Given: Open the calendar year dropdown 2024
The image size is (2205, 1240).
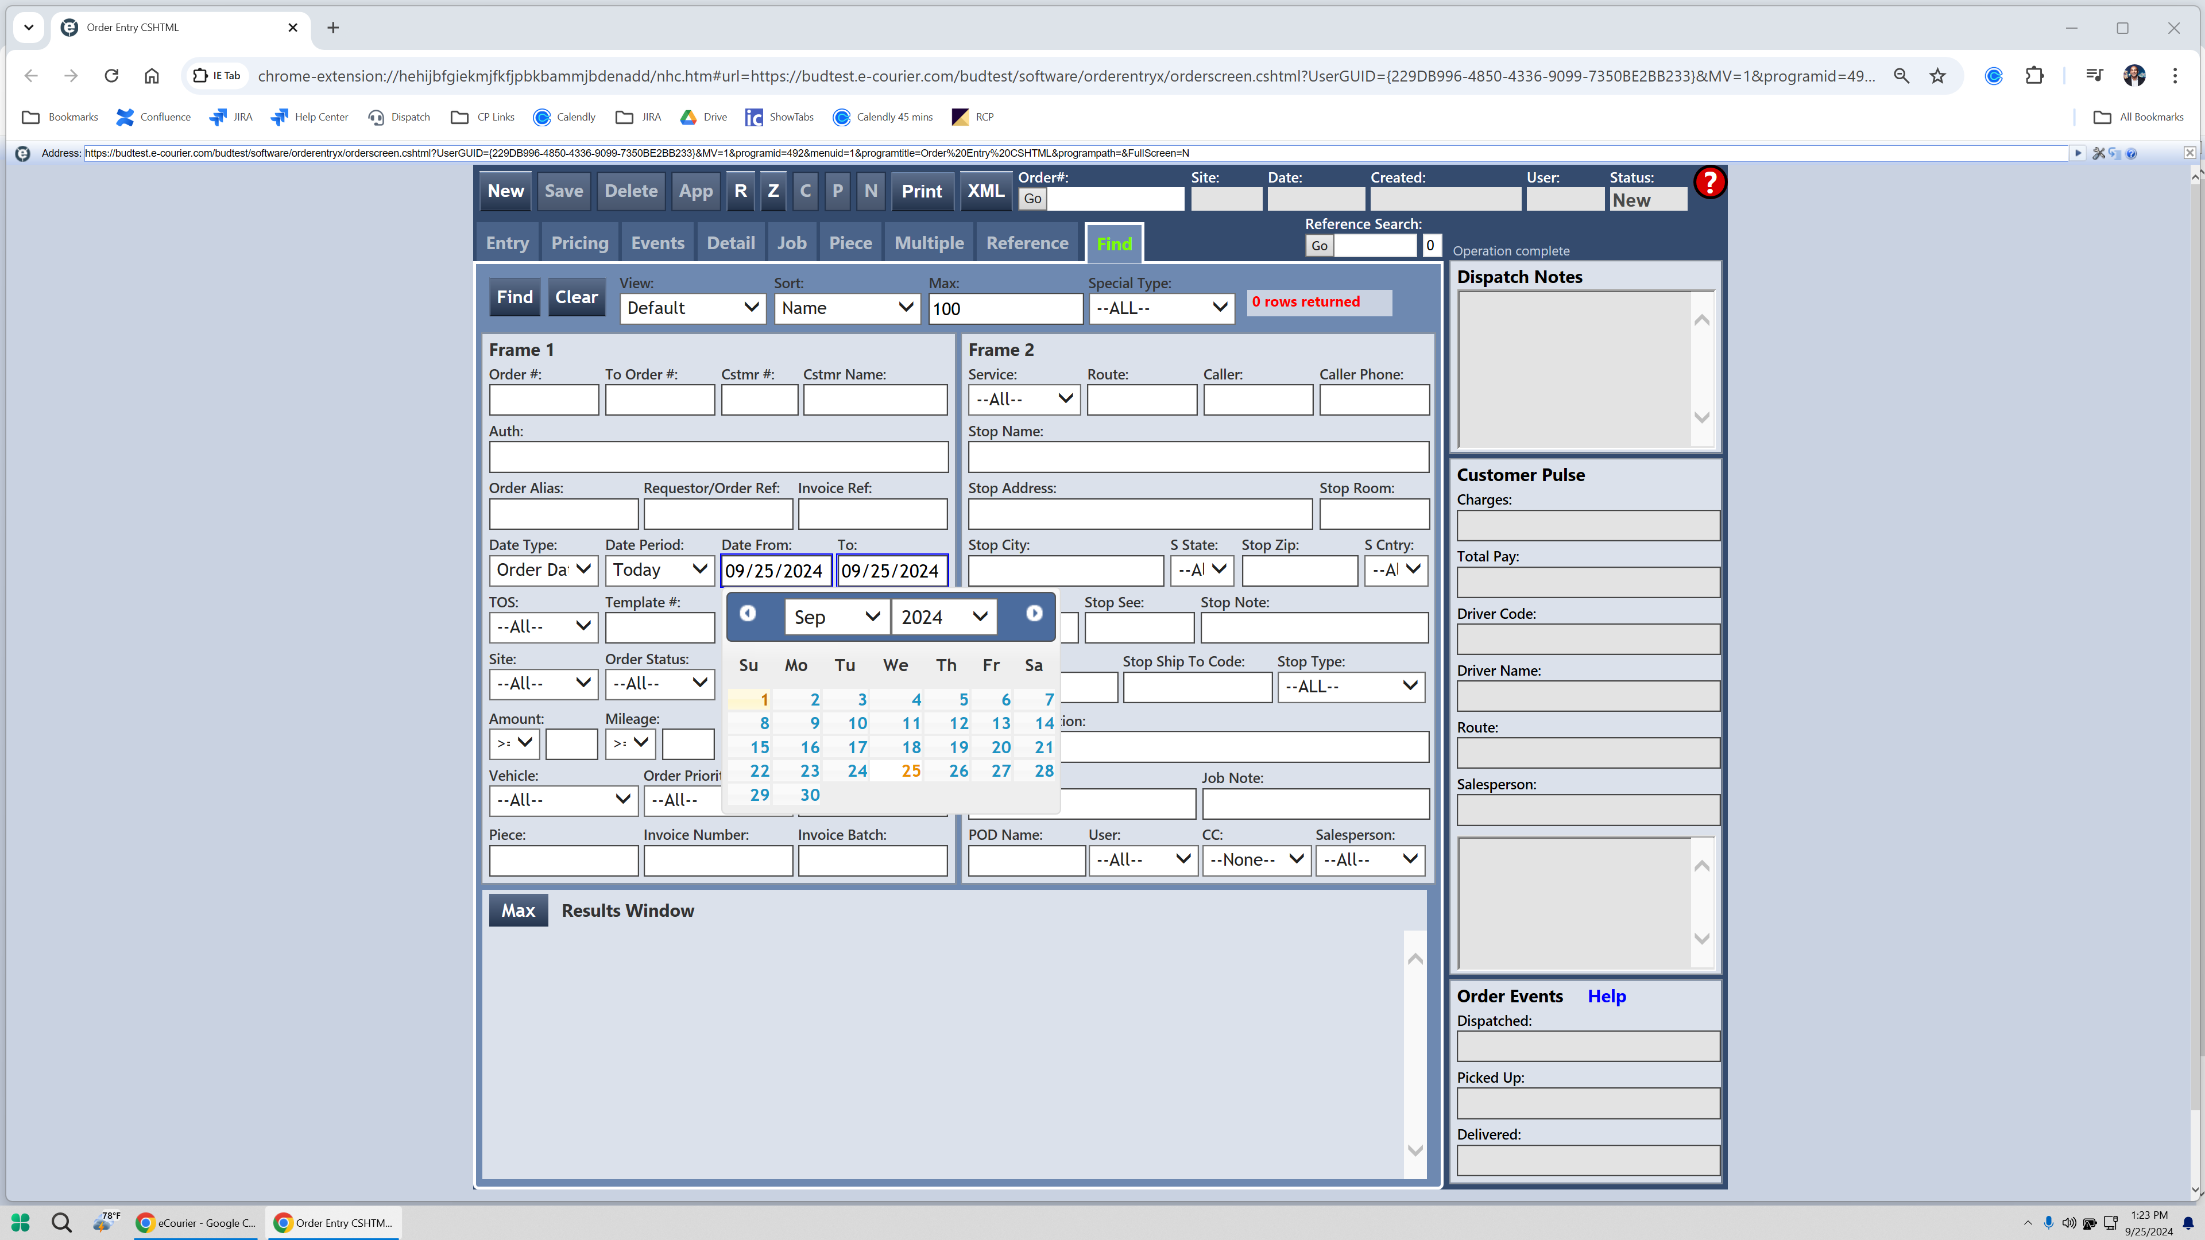Looking at the screenshot, I should coord(943,617).
